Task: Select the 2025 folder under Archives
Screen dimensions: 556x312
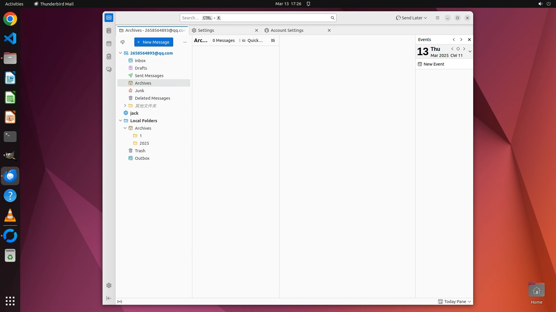Action: (x=144, y=143)
